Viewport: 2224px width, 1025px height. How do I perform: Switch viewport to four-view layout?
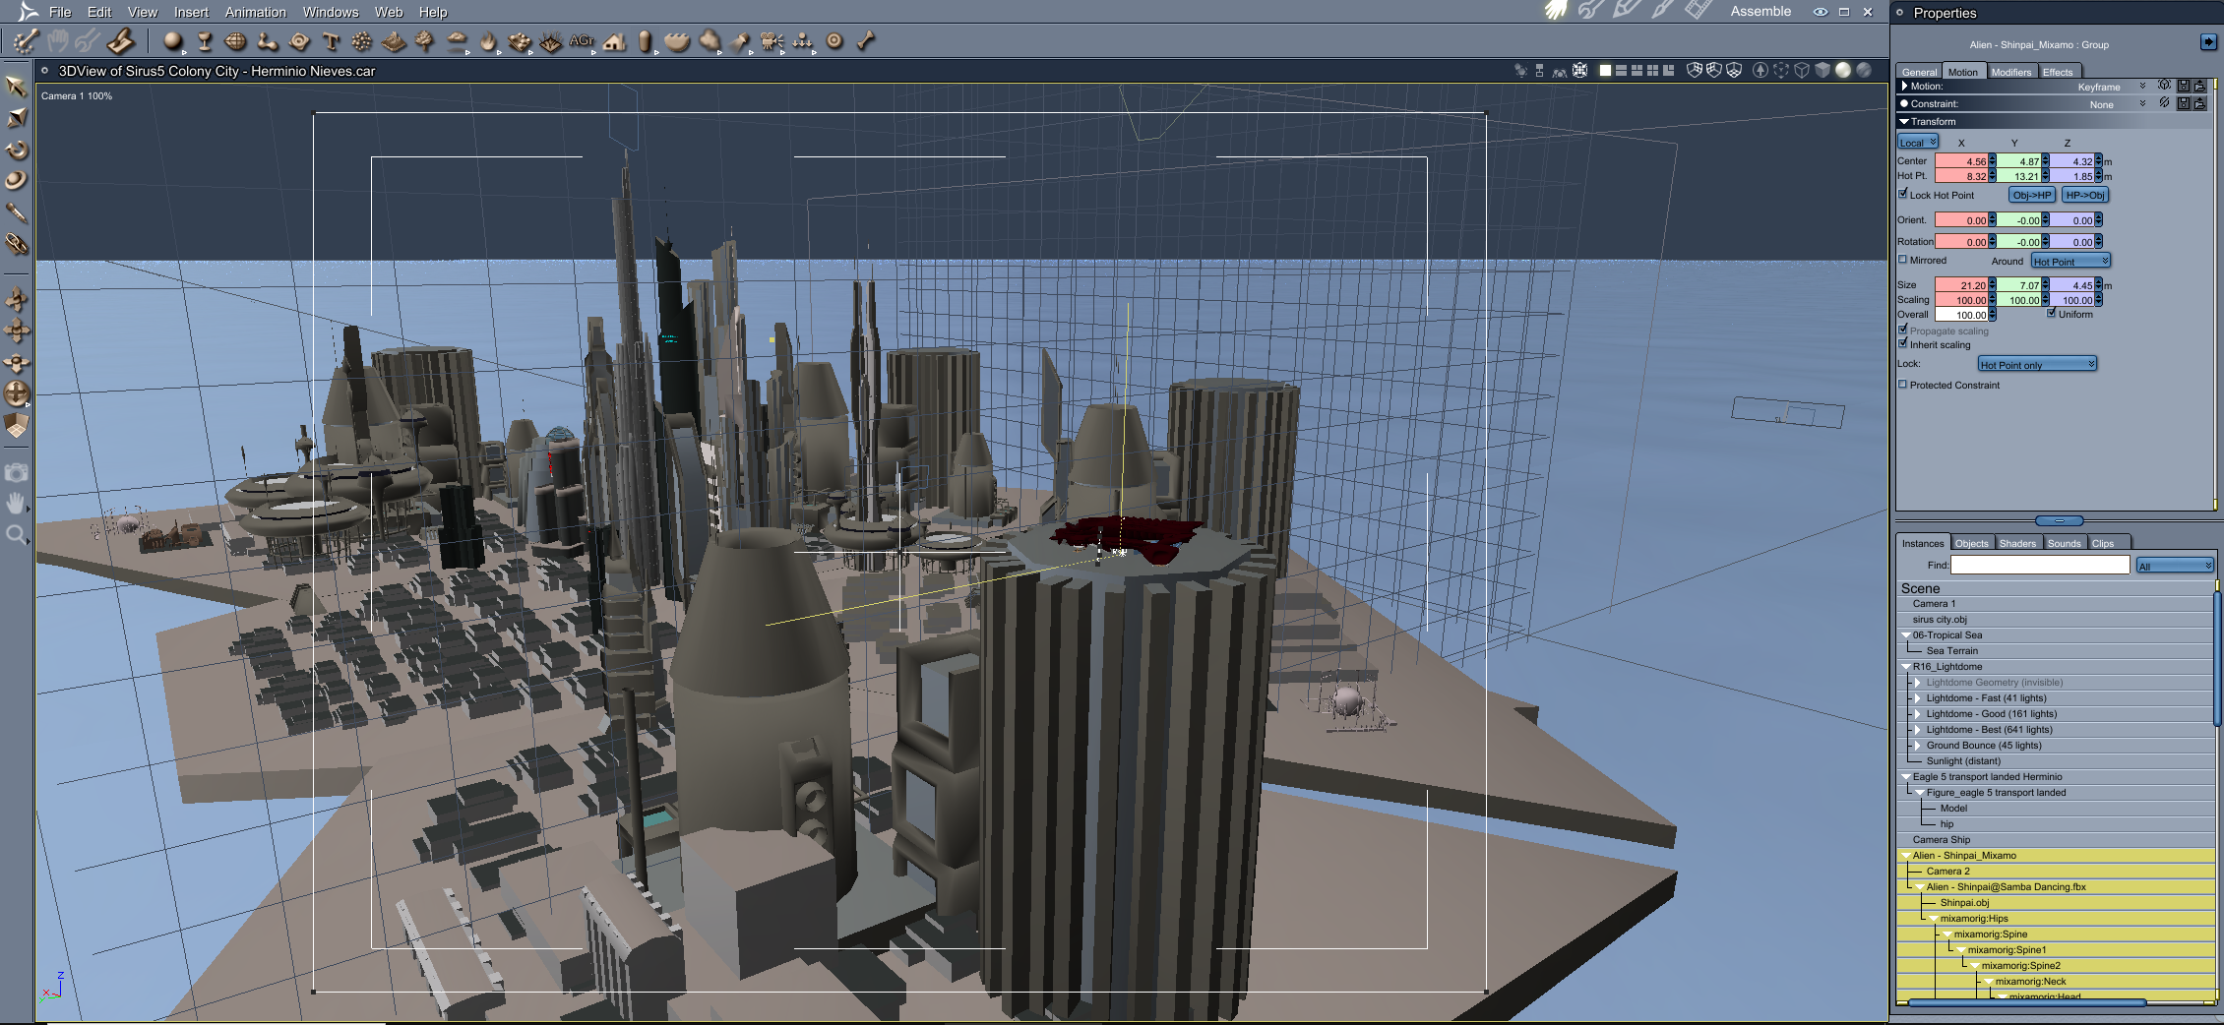(x=1652, y=70)
